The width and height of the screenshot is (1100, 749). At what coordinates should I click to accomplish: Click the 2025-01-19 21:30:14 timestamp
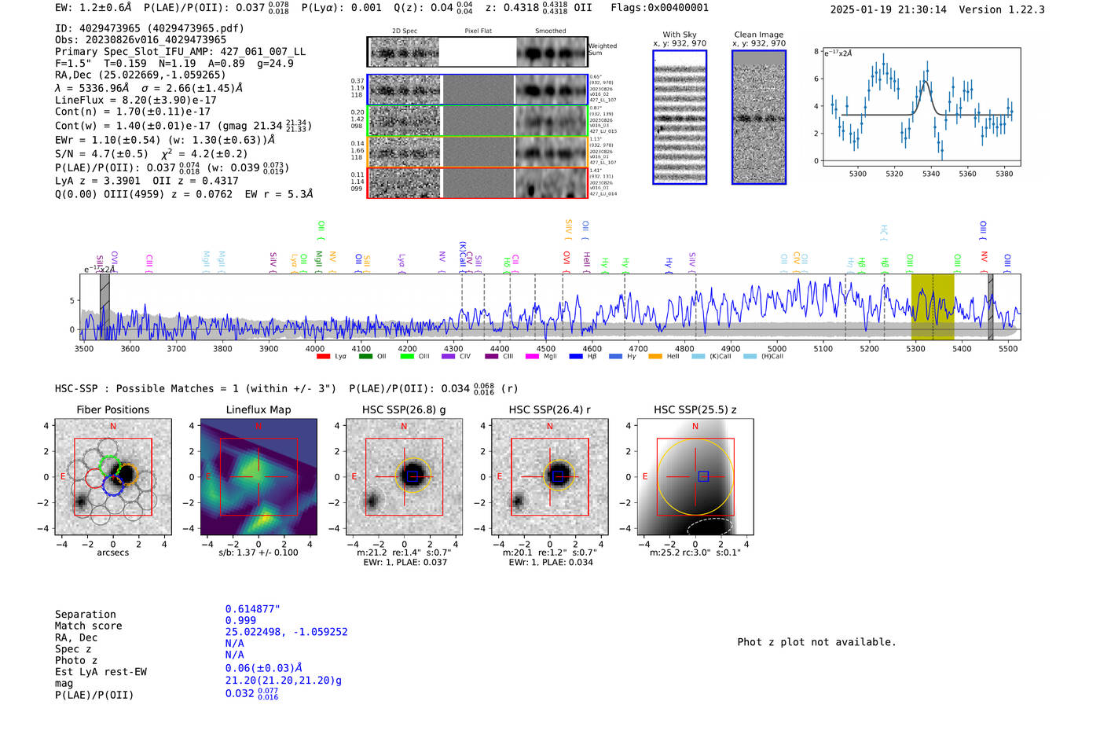coord(889,9)
